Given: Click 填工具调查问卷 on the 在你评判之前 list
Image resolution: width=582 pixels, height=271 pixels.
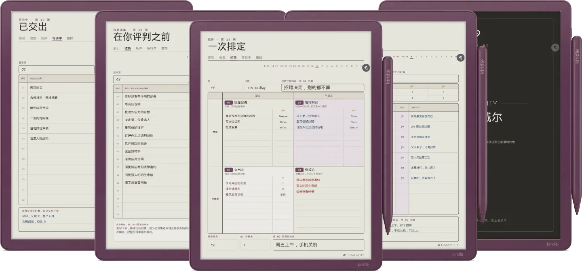Looking at the screenshot, I should [x=135, y=183].
